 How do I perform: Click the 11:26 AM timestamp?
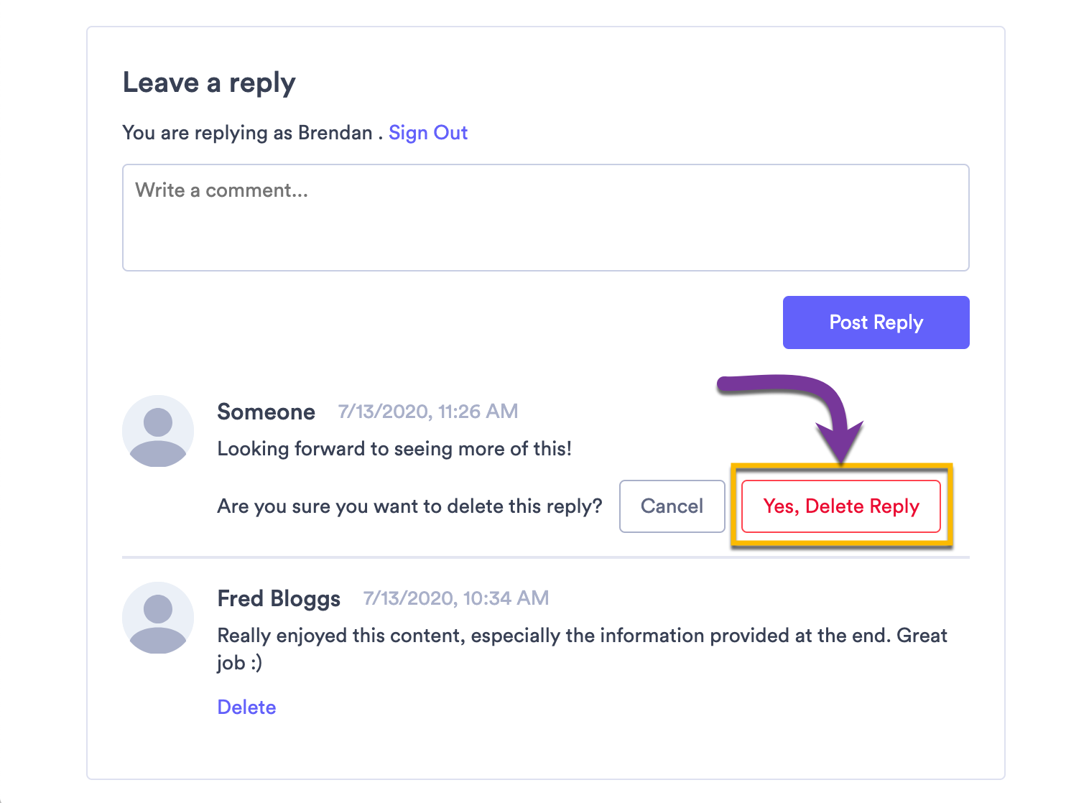point(428,412)
